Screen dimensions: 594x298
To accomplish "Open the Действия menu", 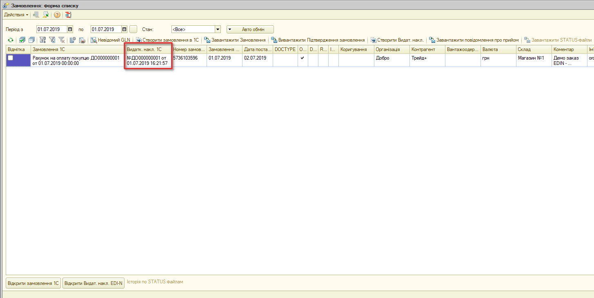I will pyautogui.click(x=16, y=15).
